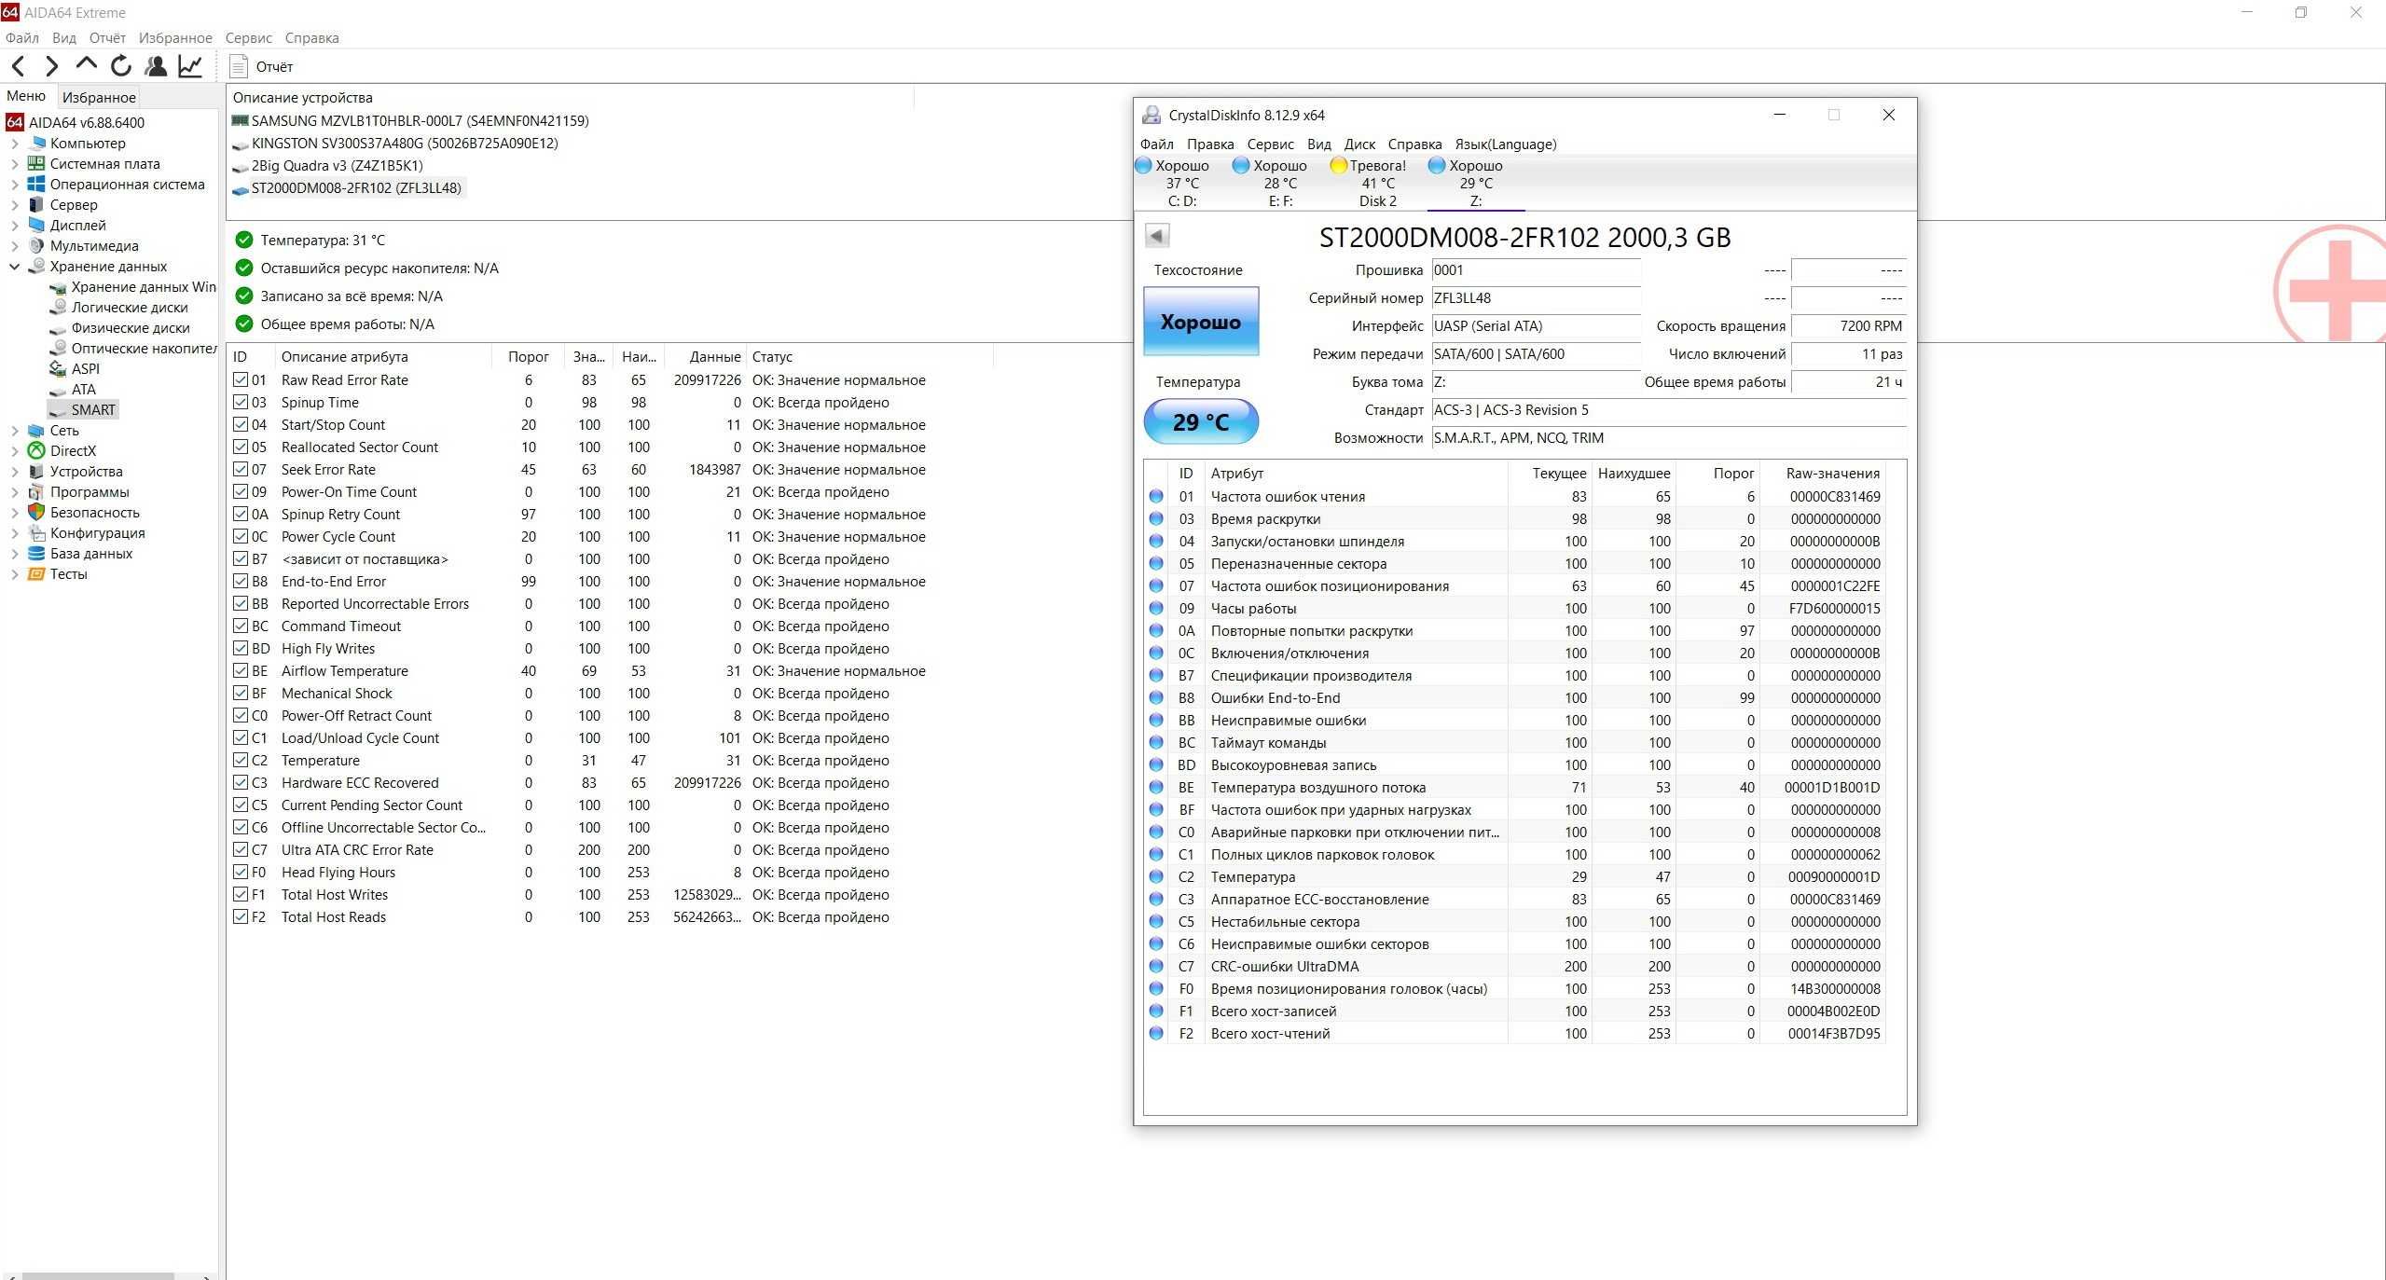
Task: Click the CrystalDiskInfo previous disk arrow button
Action: pyautogui.click(x=1157, y=236)
